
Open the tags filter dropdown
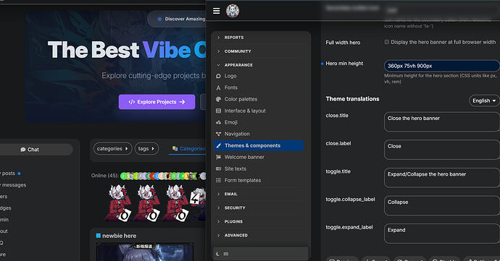click(x=146, y=149)
